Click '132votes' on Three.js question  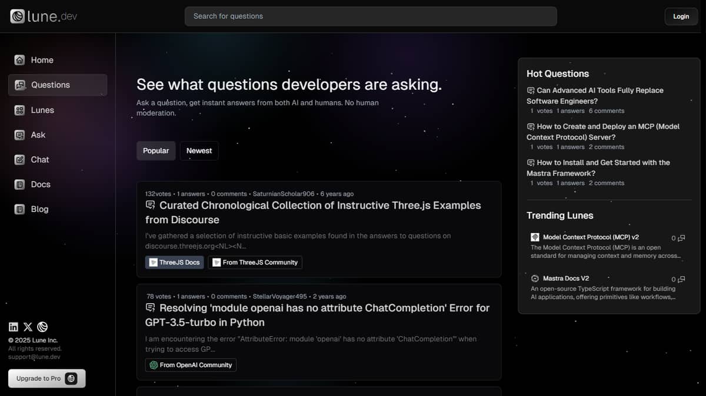[159, 194]
